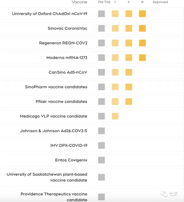The height and width of the screenshot is (202, 184).
Task: Click SinoPharm Phase I square
Action: pyautogui.click(x=115, y=87)
